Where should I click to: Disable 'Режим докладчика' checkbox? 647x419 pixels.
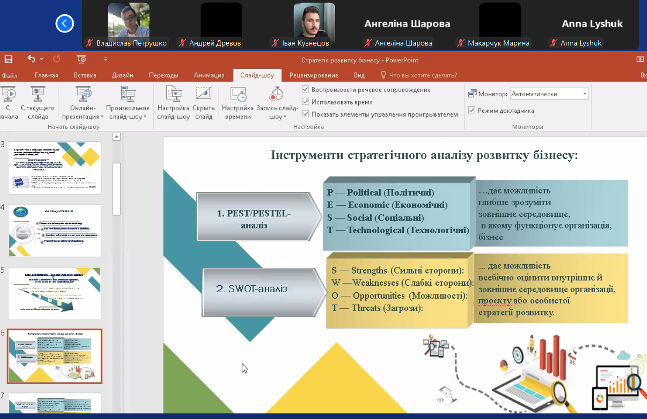472,111
